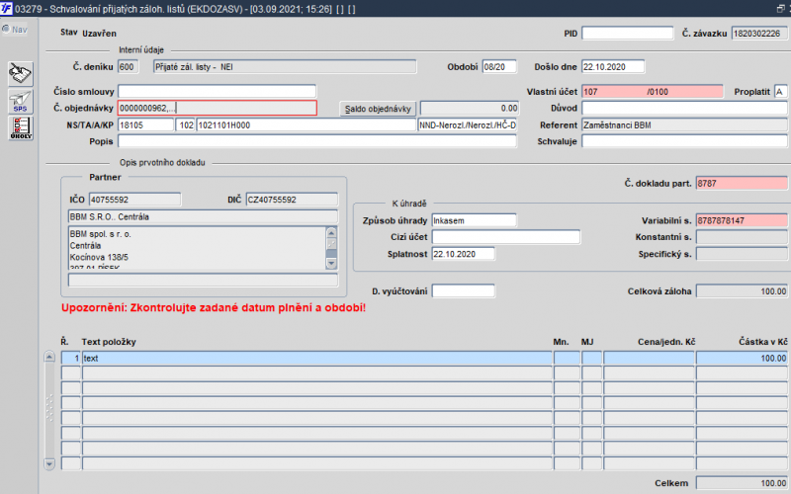Click the Způsob úhrady field Inkasem
791x494 pixels.
[x=475, y=220]
